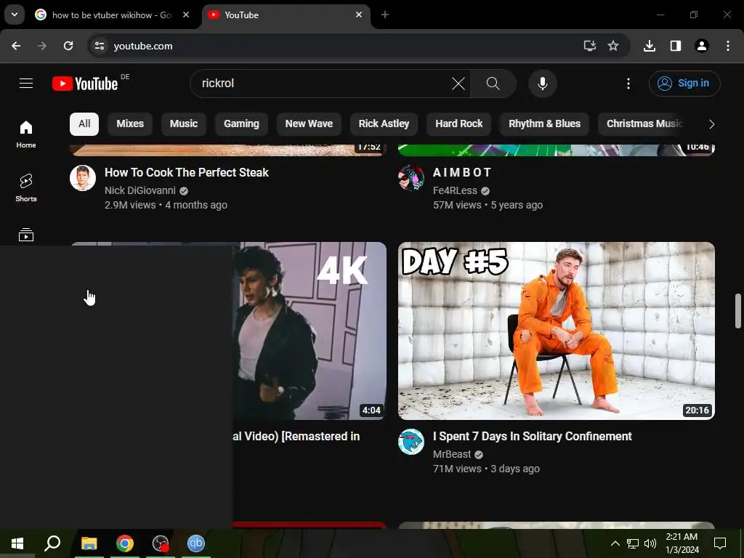Screen dimensions: 744x558
Task: Open I Spent 7 Days In Solitary Confinement title
Action: pyautogui.click(x=533, y=436)
